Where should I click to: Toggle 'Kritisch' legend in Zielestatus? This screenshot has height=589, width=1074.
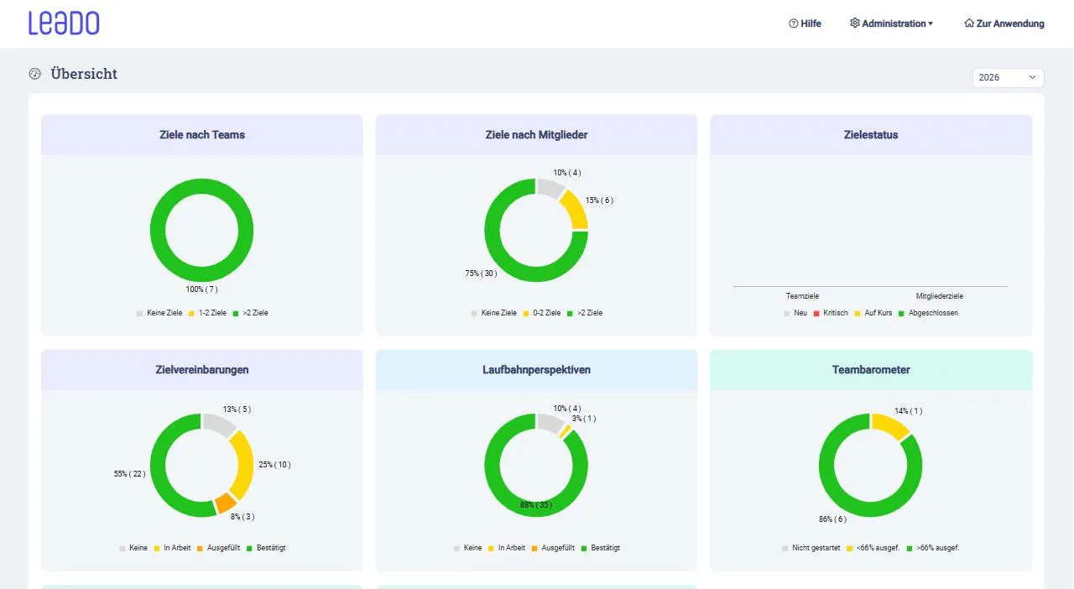pos(831,313)
